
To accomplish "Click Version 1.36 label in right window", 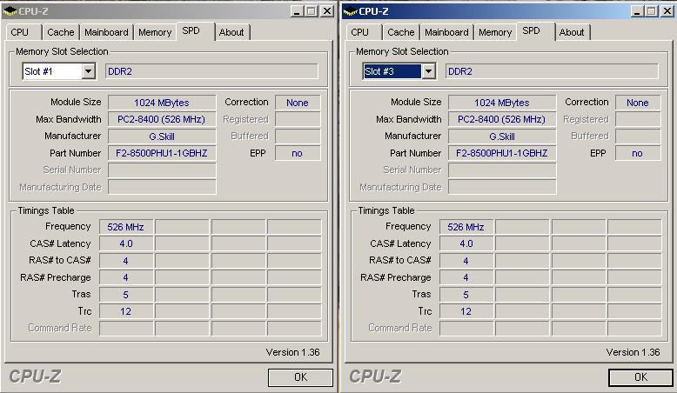I will (633, 352).
